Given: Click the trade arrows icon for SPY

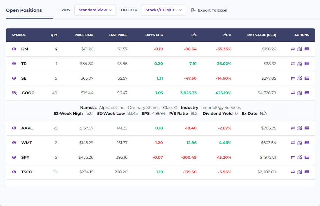Looking at the screenshot, I should pyautogui.click(x=293, y=158).
